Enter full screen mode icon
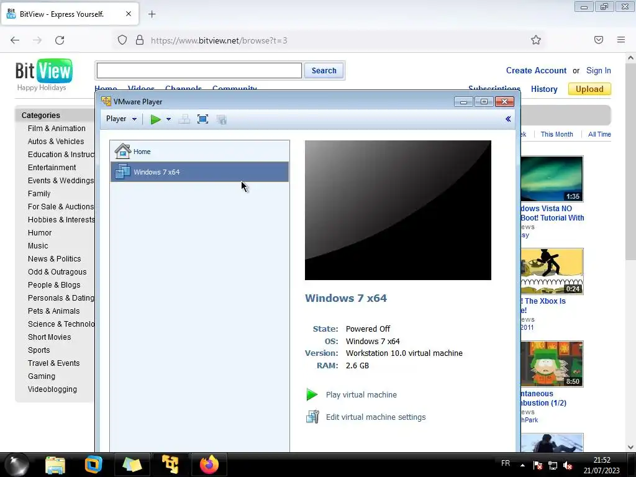Image resolution: width=636 pixels, height=477 pixels. point(203,119)
